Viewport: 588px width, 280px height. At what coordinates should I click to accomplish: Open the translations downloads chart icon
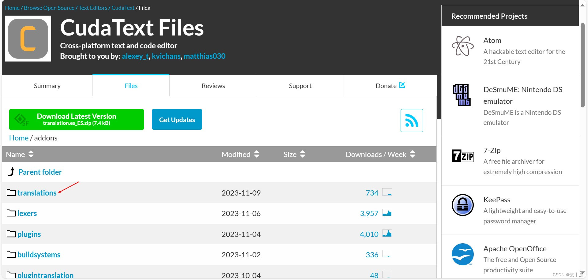(387, 192)
